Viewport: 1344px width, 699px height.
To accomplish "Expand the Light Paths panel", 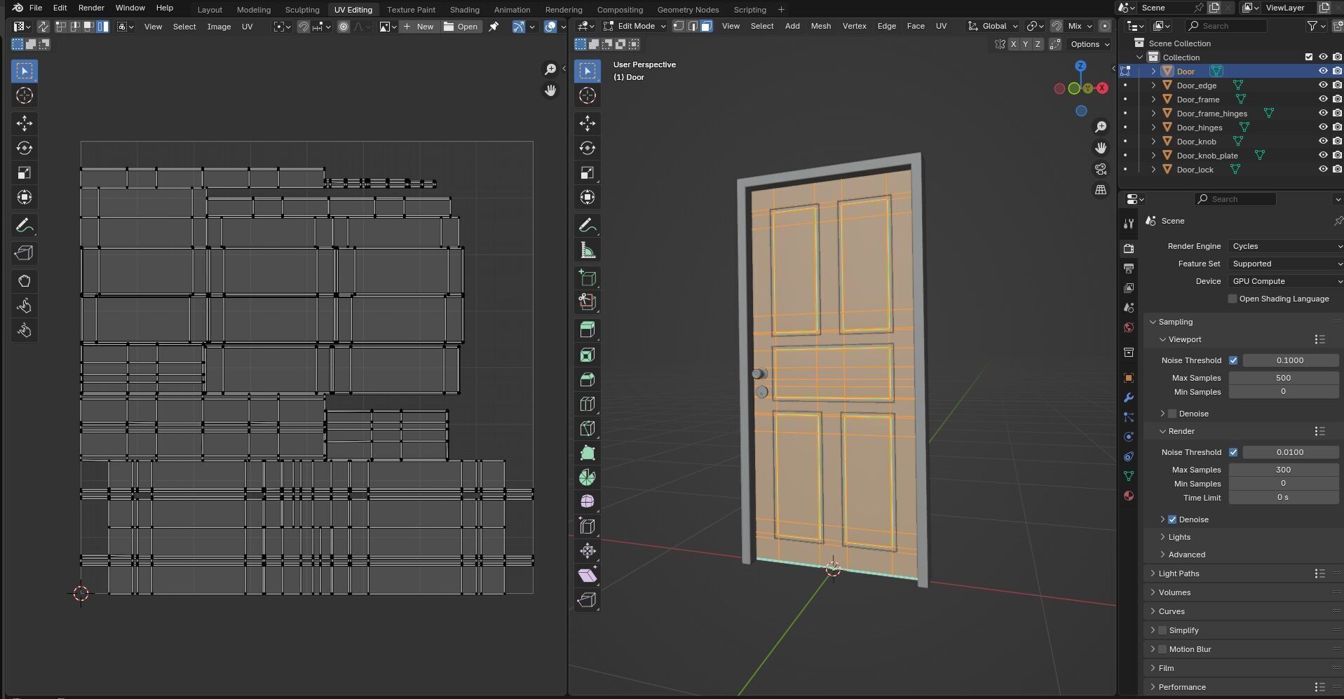I will pyautogui.click(x=1153, y=574).
